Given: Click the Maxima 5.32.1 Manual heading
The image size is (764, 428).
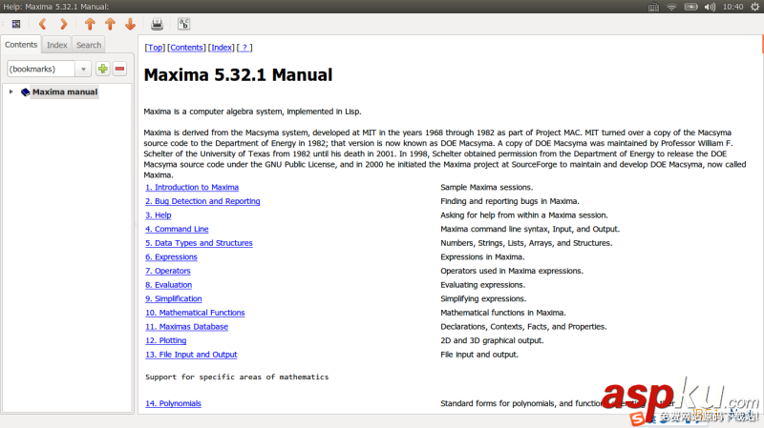Looking at the screenshot, I should 238,75.
